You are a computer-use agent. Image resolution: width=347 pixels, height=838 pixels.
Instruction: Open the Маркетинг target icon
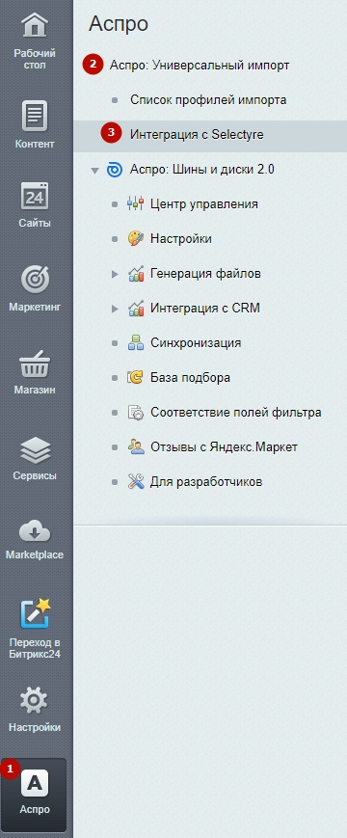[35, 279]
